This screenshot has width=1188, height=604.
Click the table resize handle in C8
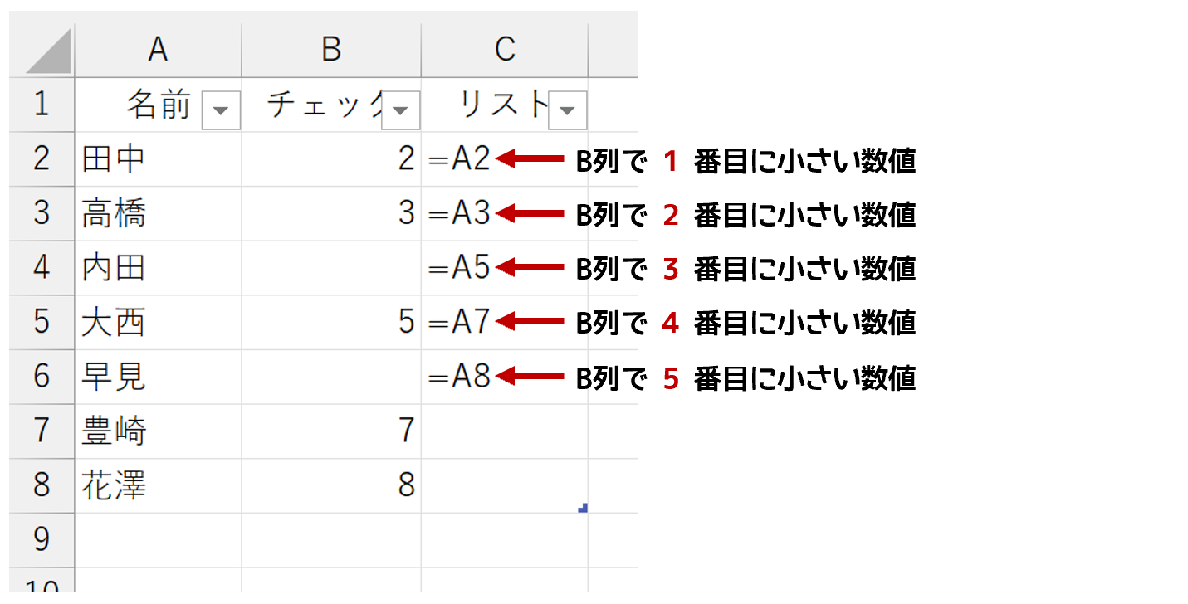tap(583, 508)
